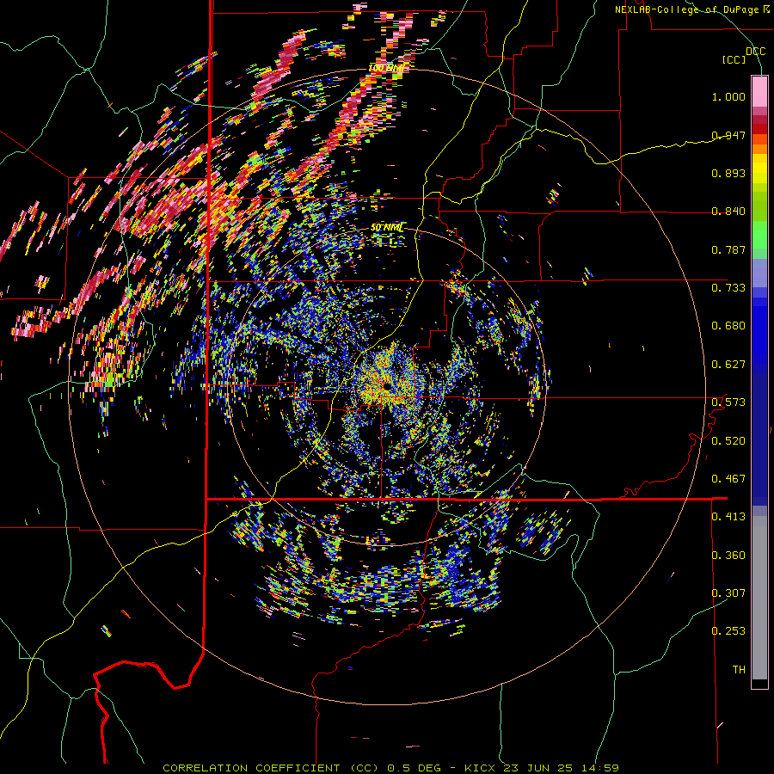Click the CORRELATION COEFFICIENT (CC) caption text

[x=271, y=768]
